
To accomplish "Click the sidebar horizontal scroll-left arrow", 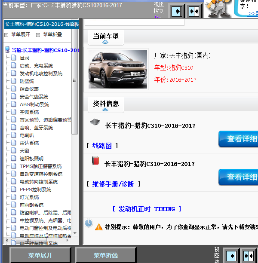I will pyautogui.click(x=7, y=240).
